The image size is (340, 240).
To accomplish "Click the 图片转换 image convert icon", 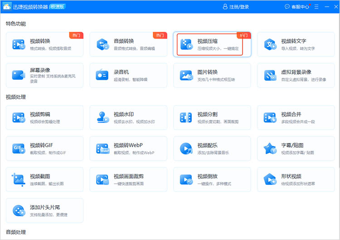I will [x=186, y=75].
